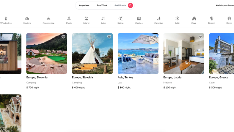The height and width of the screenshot is (132, 234).
Task: Filter by Island category
Action: (86, 20)
